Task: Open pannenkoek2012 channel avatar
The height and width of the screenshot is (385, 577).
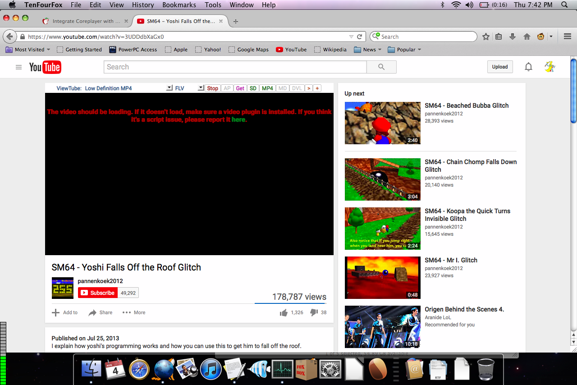Action: [63, 288]
